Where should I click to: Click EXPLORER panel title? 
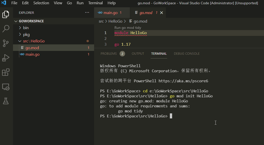point(27,13)
